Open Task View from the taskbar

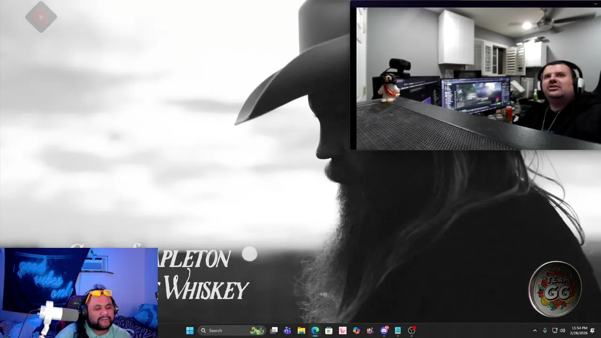pos(274,330)
